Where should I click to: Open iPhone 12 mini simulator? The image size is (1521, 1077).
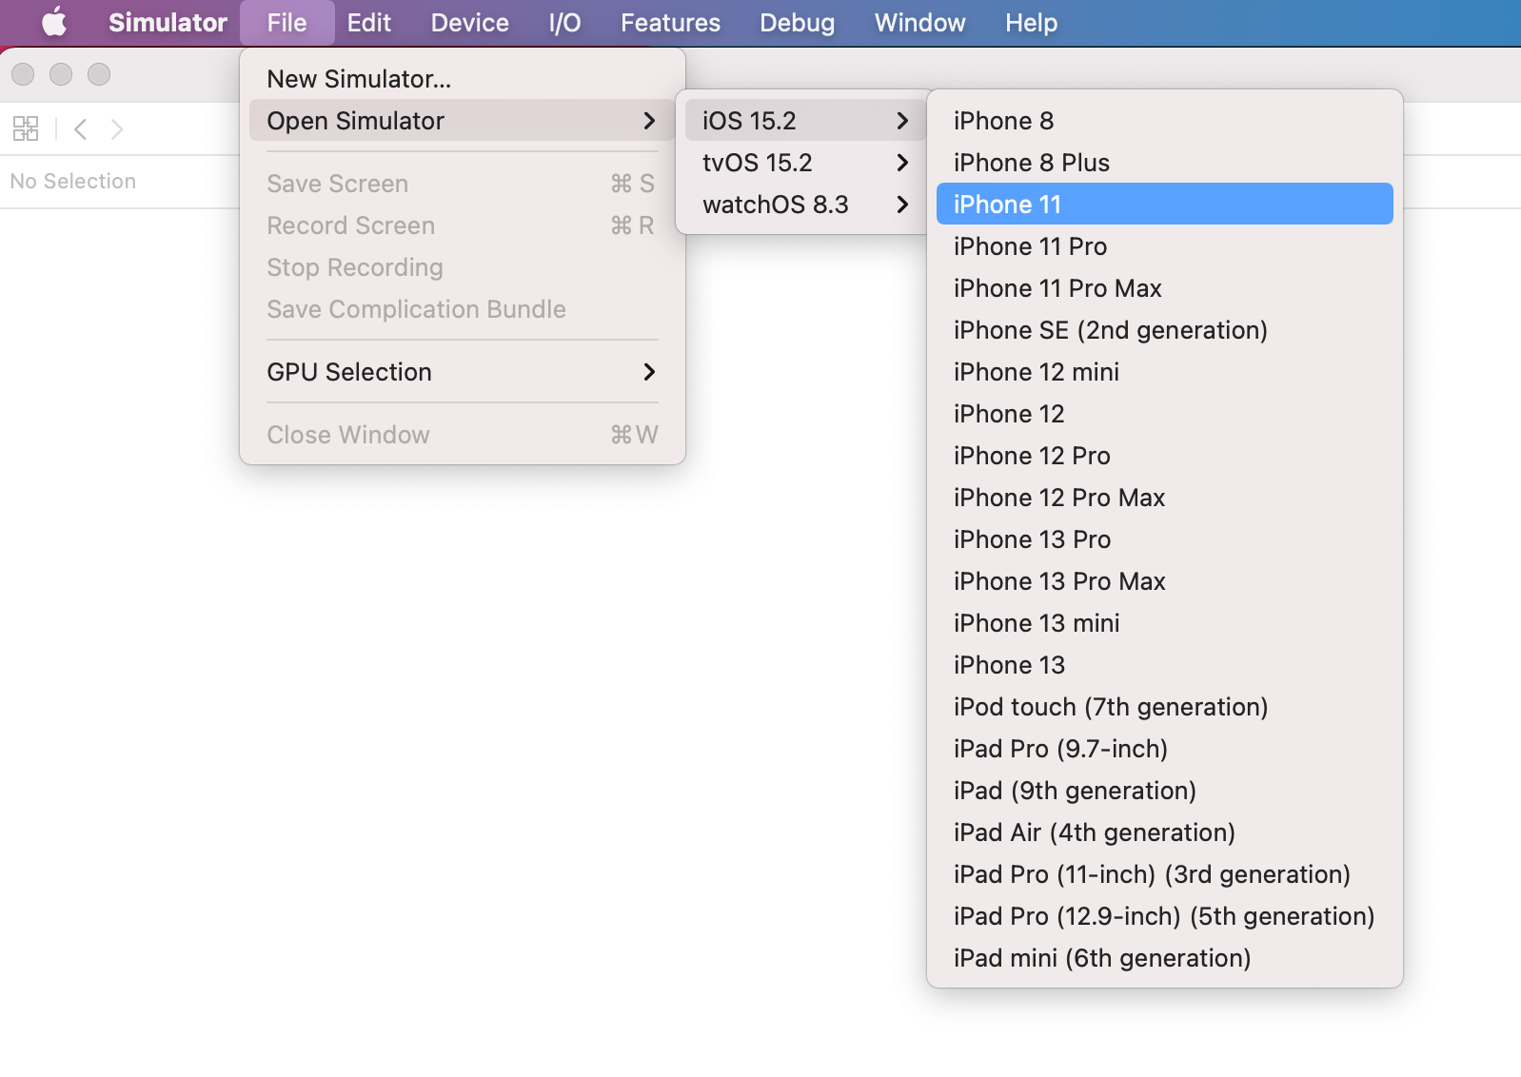[1165, 372]
